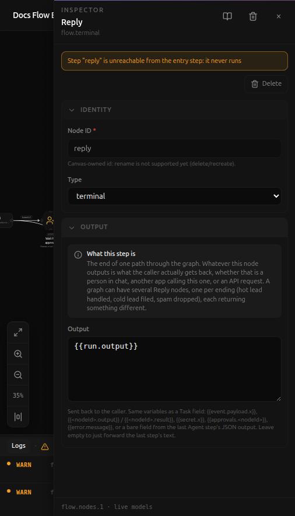Click the Node ID input field
Viewport: 295px width, 516px height.
pos(175,149)
